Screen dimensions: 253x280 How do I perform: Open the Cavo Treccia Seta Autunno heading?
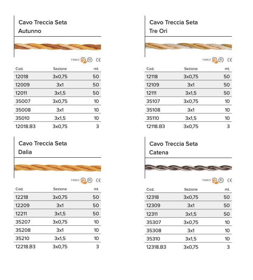coord(43,26)
